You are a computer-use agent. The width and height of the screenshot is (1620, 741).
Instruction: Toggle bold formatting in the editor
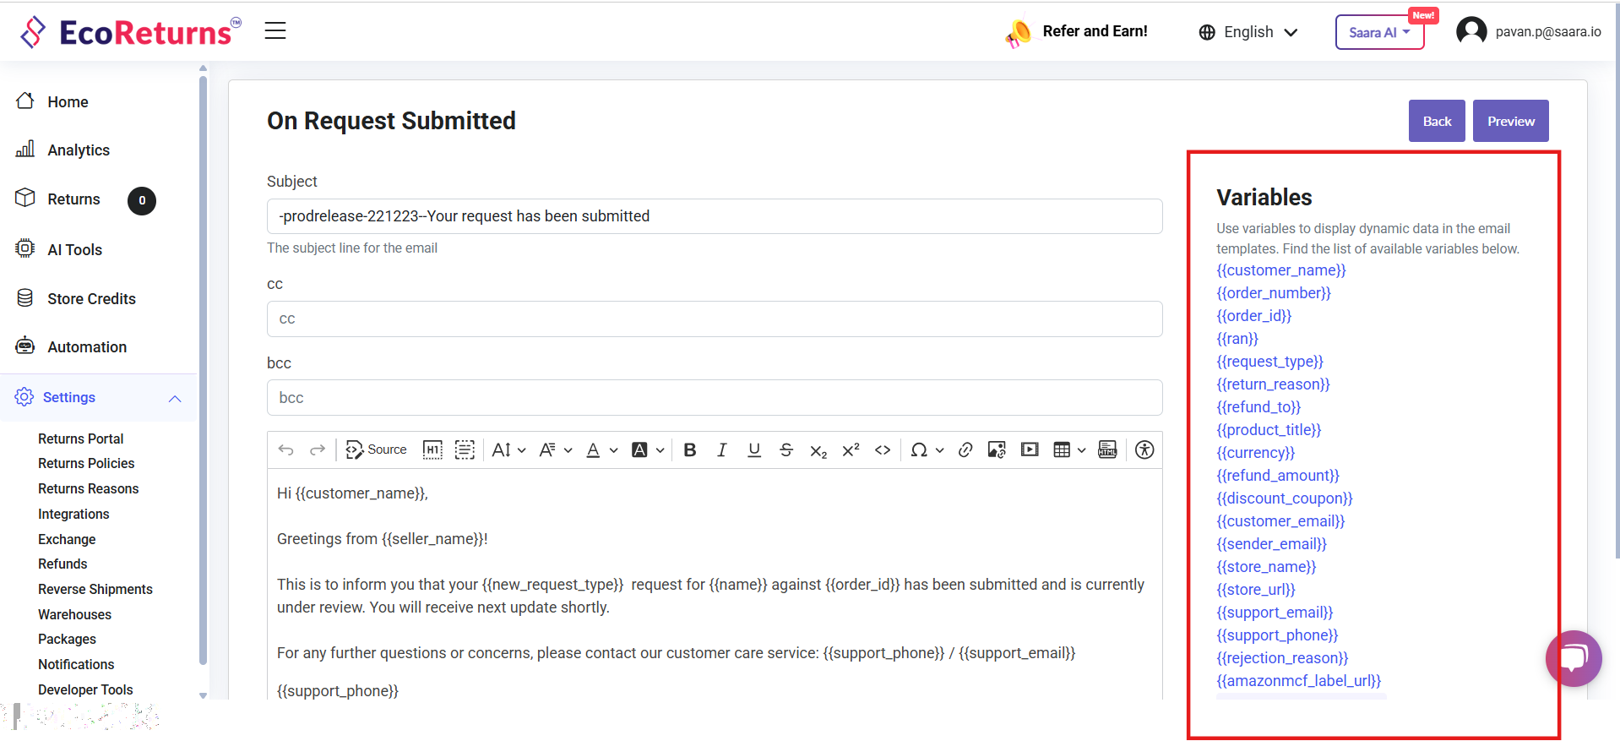pyautogui.click(x=689, y=450)
